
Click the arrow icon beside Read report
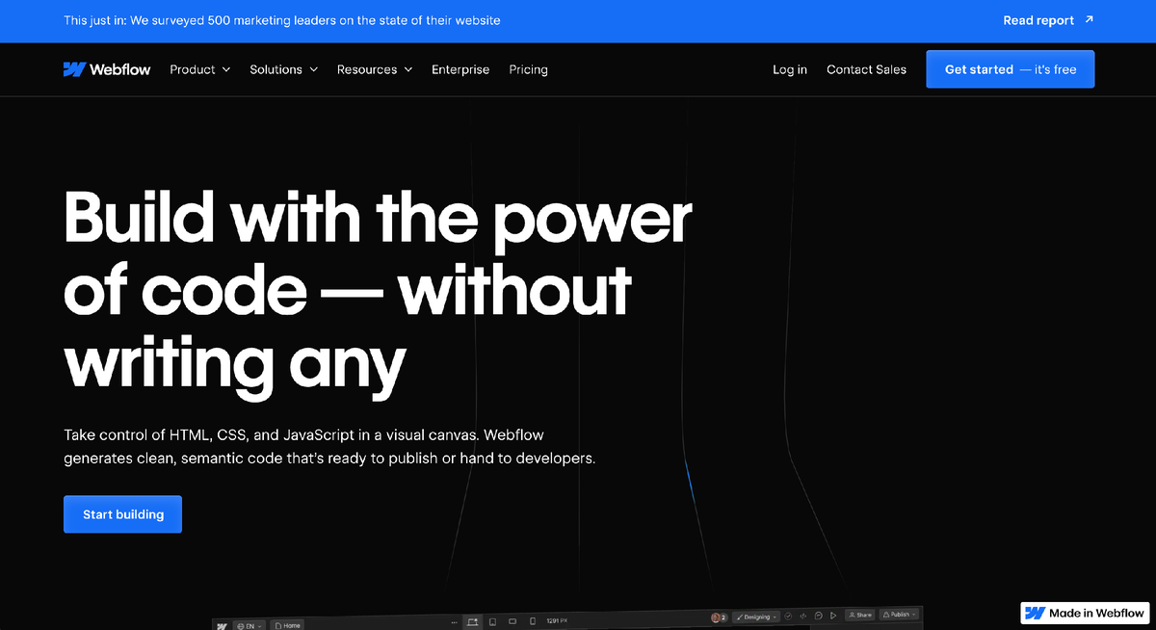pos(1089,19)
